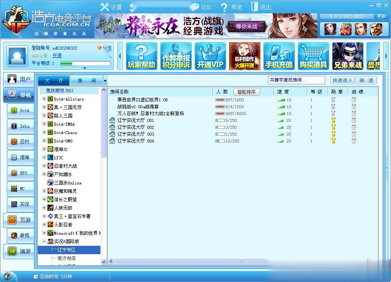Click the red-faced character avatar top right
The image size is (391, 282).
coord(345,29)
